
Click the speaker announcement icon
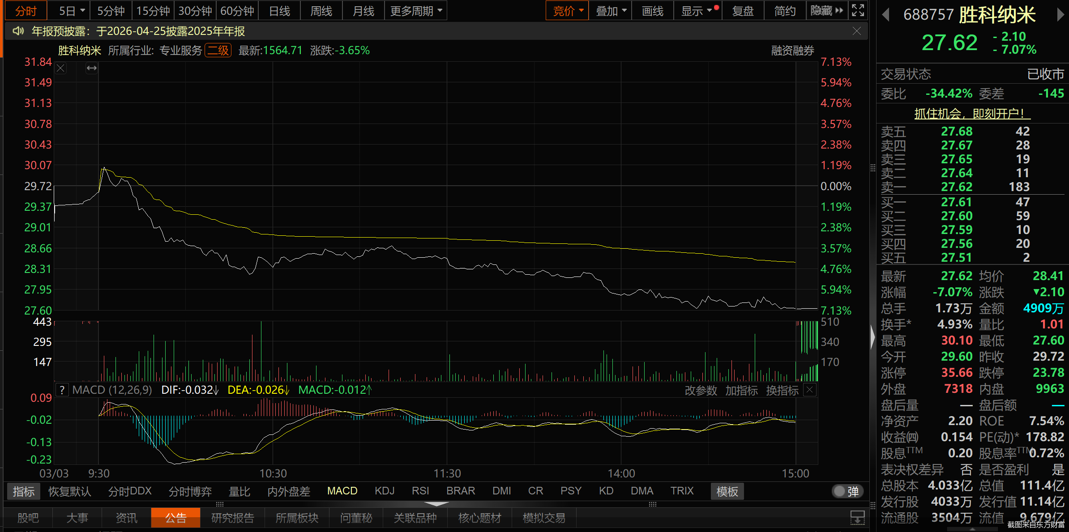[18, 31]
